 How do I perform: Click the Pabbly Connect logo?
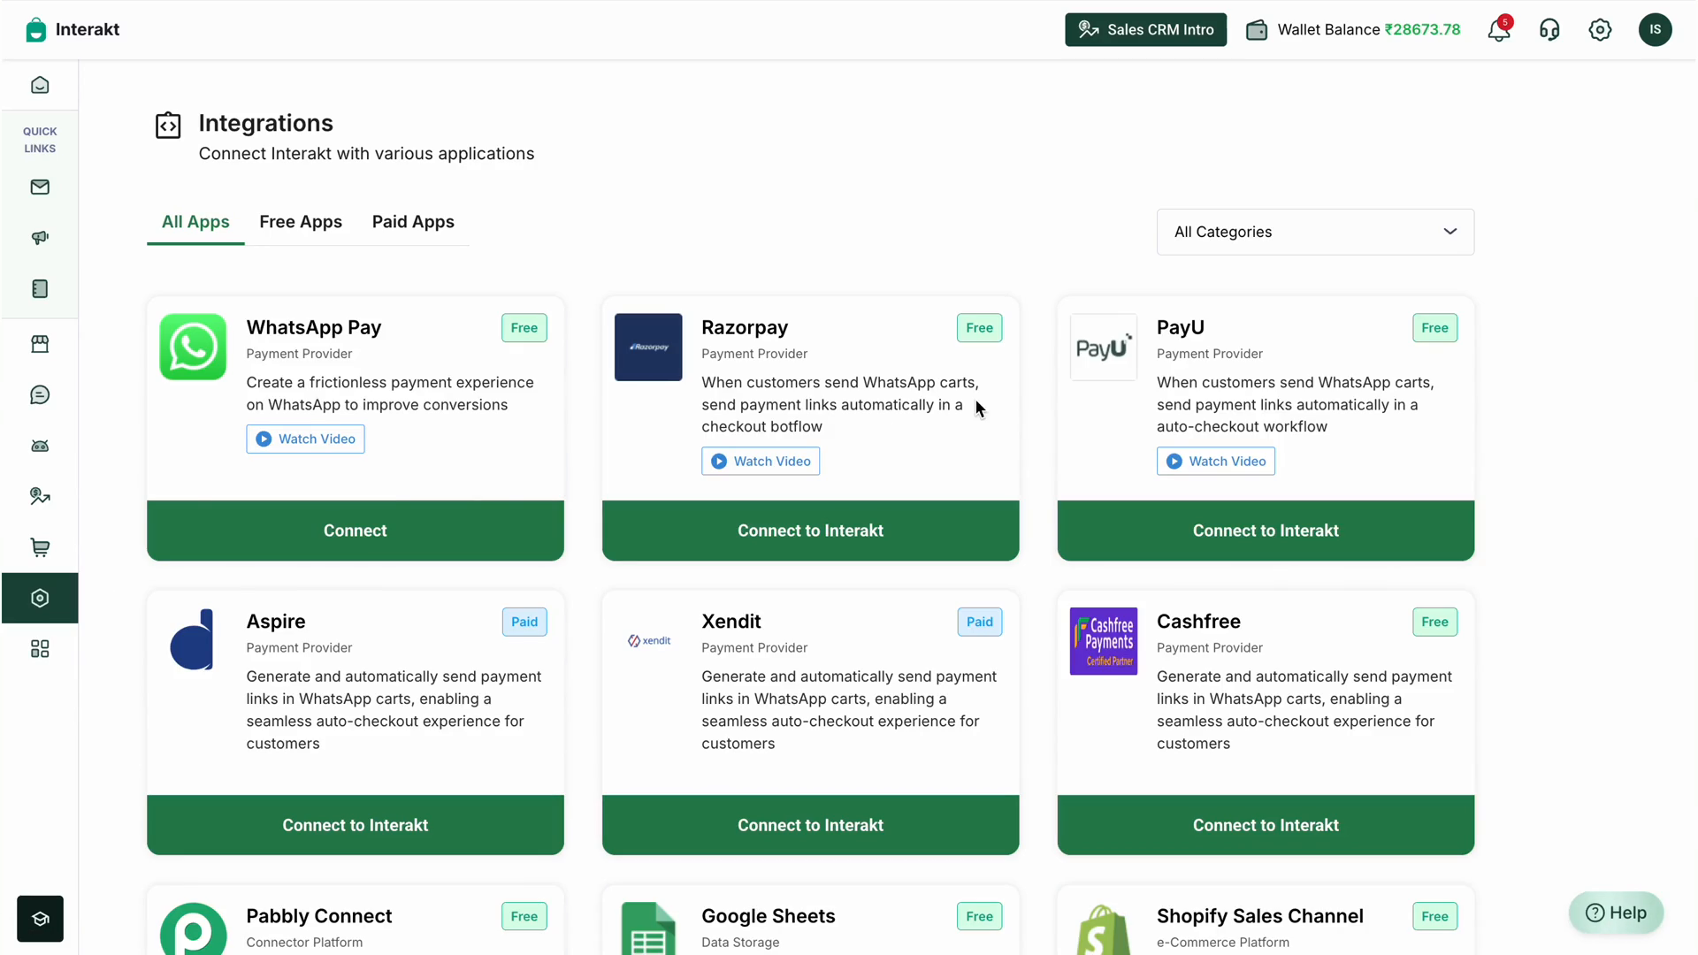pos(193,928)
